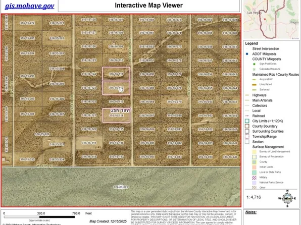Click the map scale '1: 4,716' text
The height and width of the screenshot is (225, 301).
click(x=254, y=197)
